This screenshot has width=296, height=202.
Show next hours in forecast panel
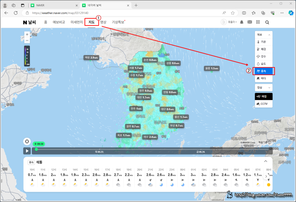click(x=266, y=177)
